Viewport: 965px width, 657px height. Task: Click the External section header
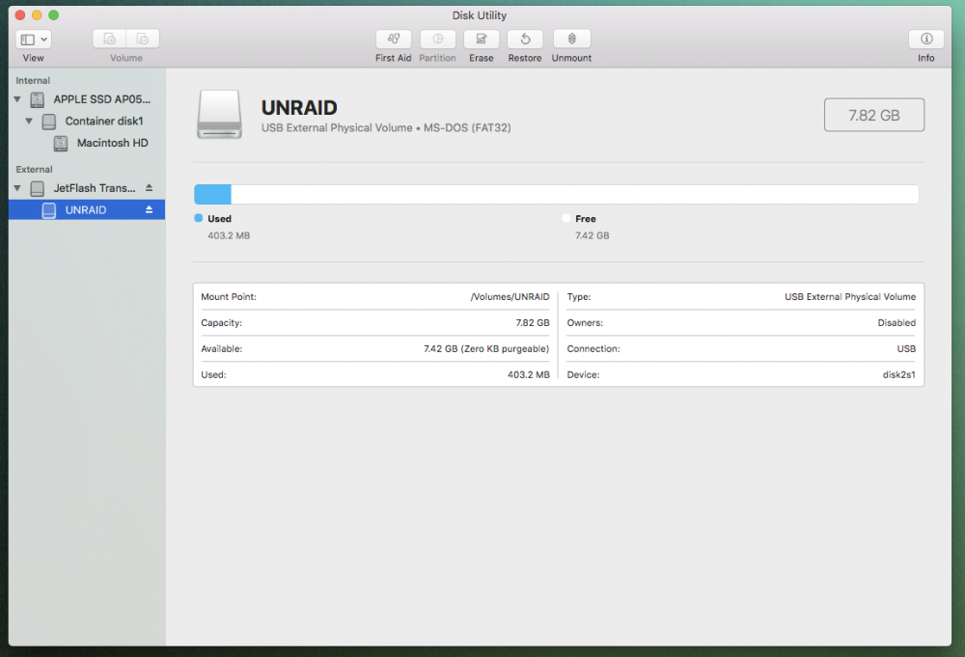pos(35,169)
